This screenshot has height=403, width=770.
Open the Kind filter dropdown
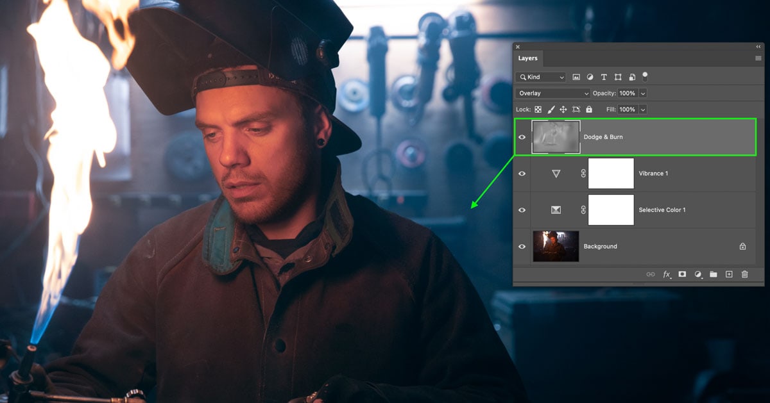point(541,77)
